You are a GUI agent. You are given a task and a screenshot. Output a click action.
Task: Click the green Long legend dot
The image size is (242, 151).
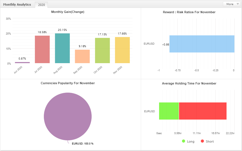click(x=184, y=141)
